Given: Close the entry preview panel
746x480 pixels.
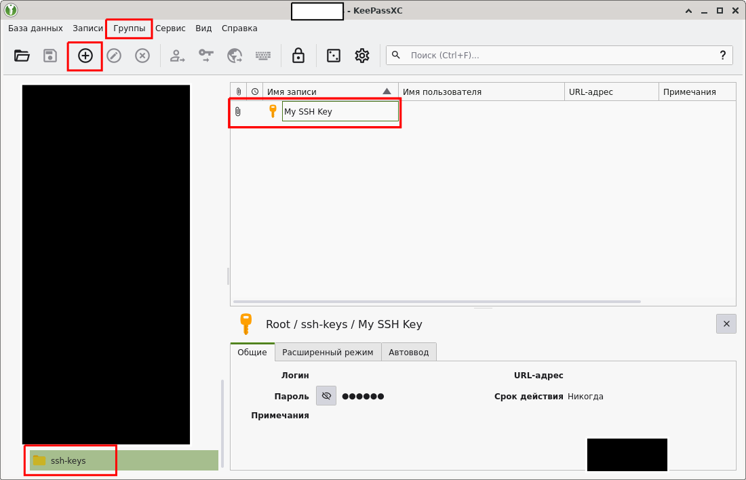Looking at the screenshot, I should [726, 324].
